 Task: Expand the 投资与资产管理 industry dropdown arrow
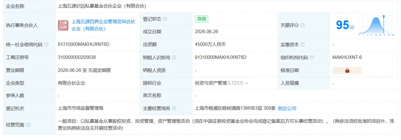(x=247, y=83)
